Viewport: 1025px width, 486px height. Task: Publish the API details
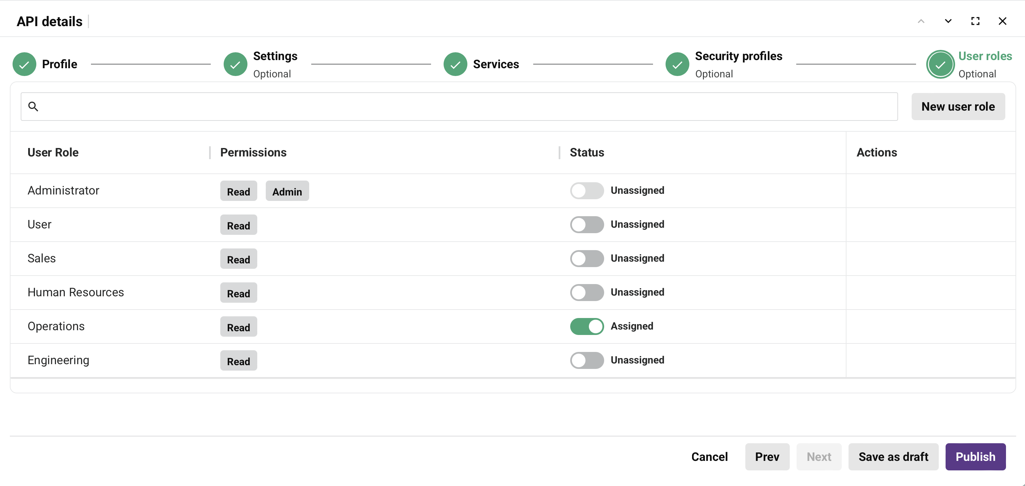coord(975,456)
